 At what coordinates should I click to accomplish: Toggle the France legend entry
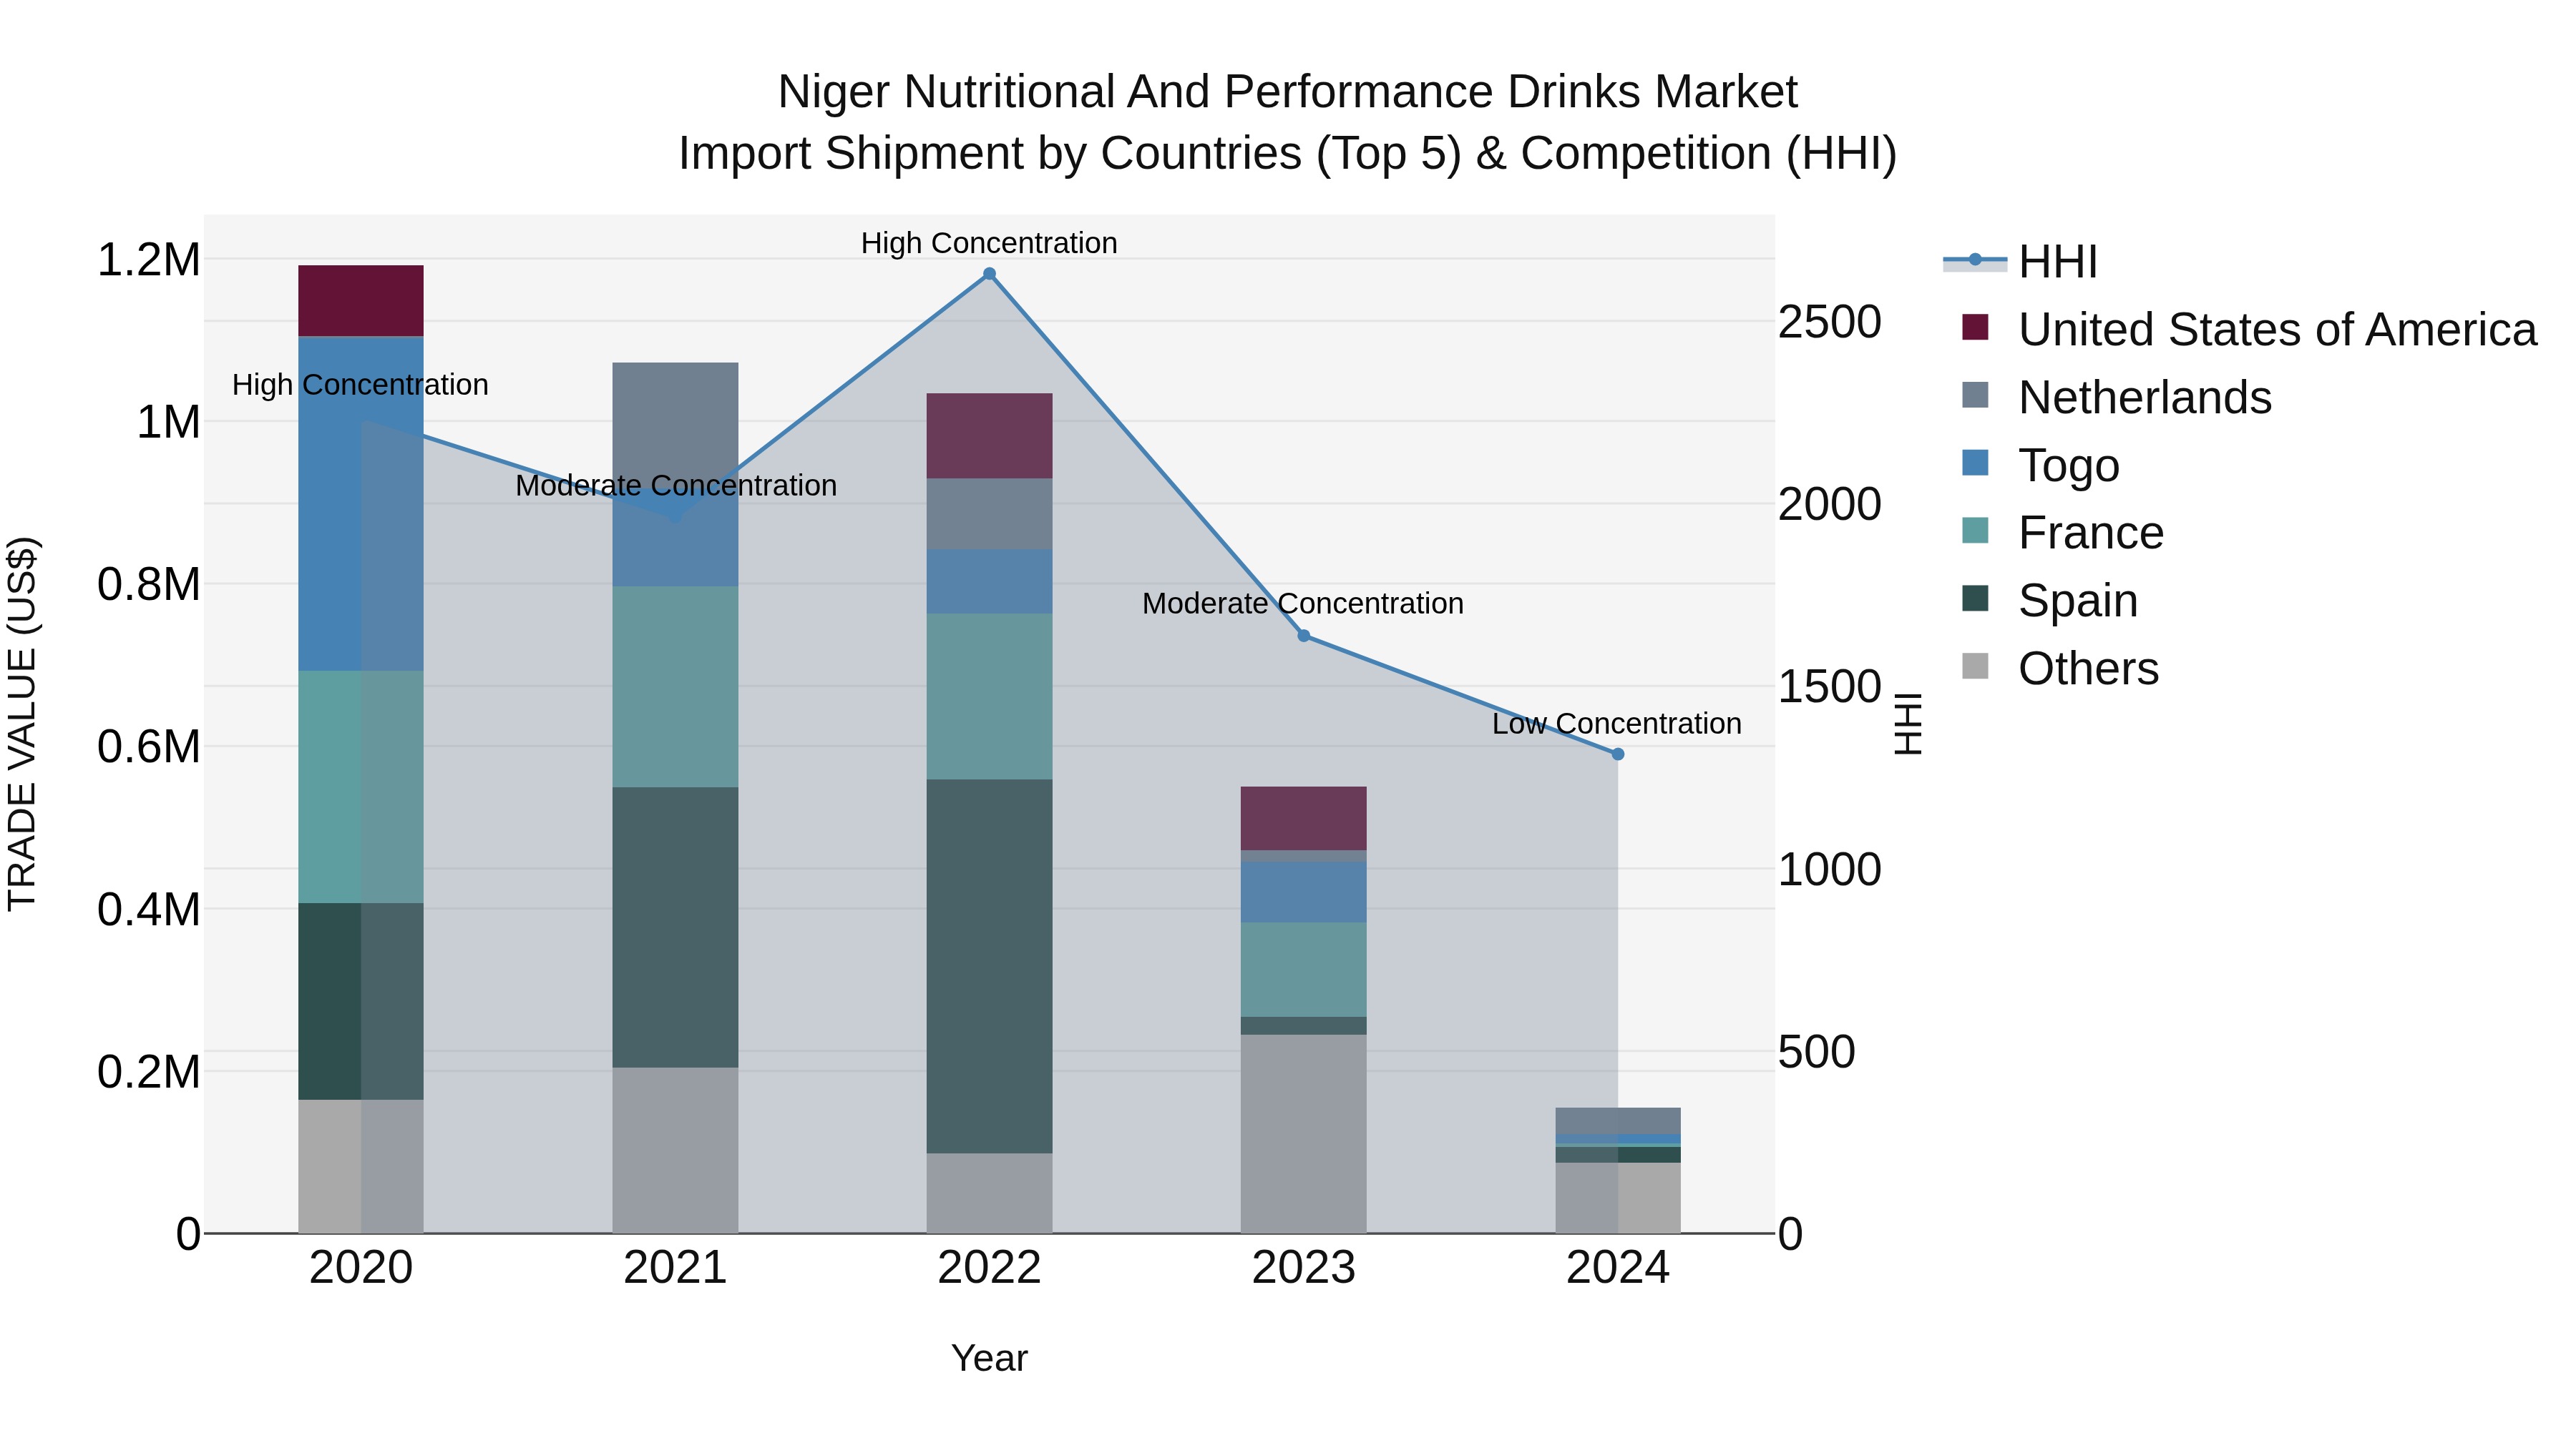[2062, 533]
